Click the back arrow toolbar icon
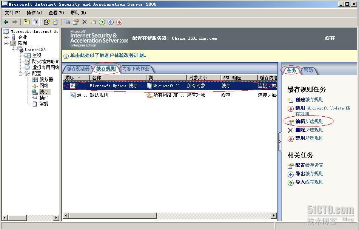This screenshot has width=359, height=230. (6, 22)
